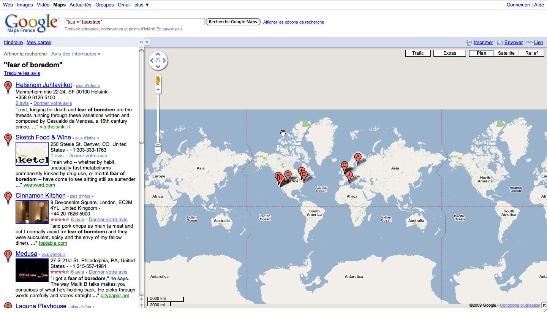This screenshot has width=547, height=312.
Task: Click the 'Recherche Google Maps' button
Action: [x=233, y=22]
